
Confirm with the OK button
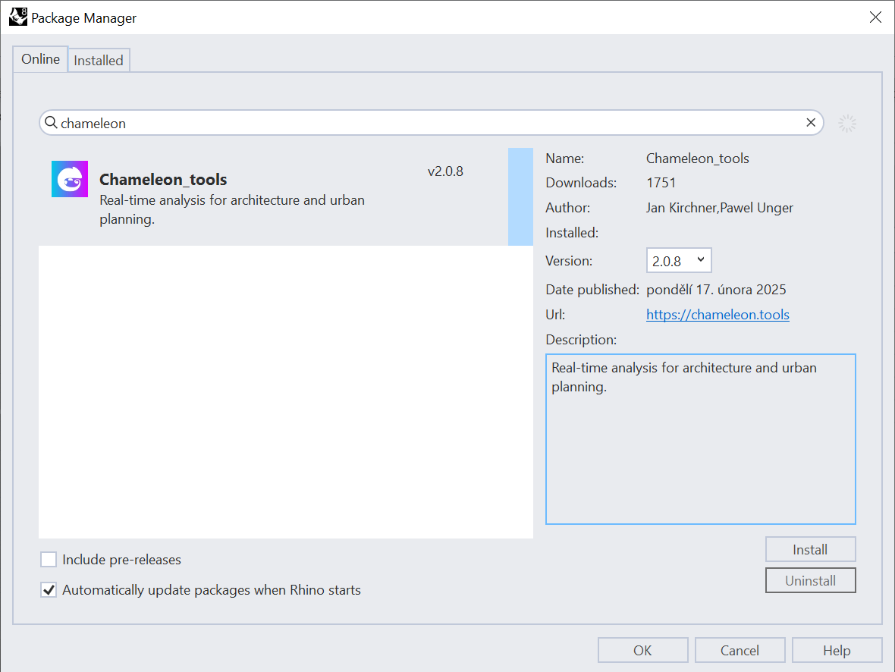click(642, 650)
